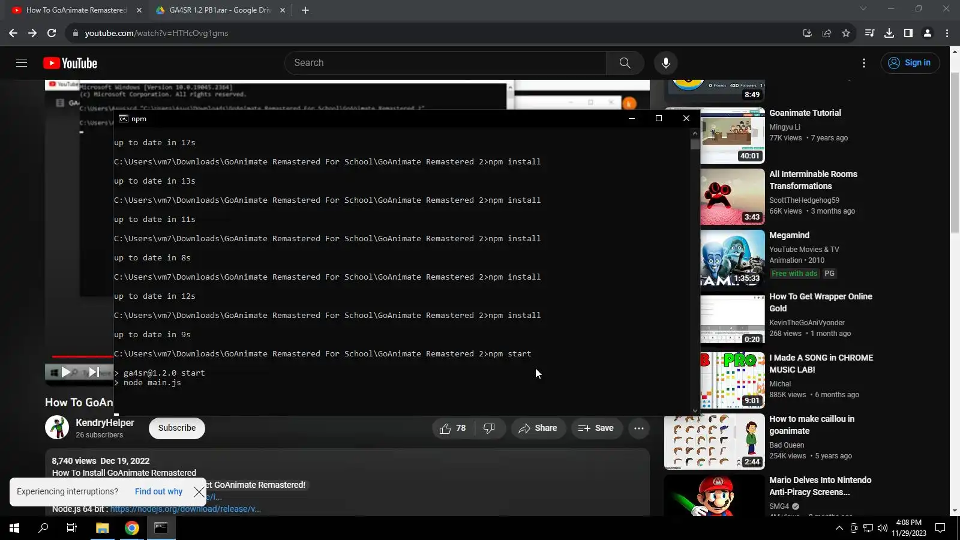960x540 pixels.
Task: Like the video with thumbs up
Action: pos(452,428)
